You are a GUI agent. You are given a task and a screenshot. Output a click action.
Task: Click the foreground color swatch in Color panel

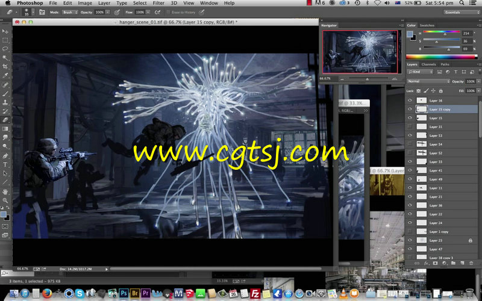pos(410,34)
